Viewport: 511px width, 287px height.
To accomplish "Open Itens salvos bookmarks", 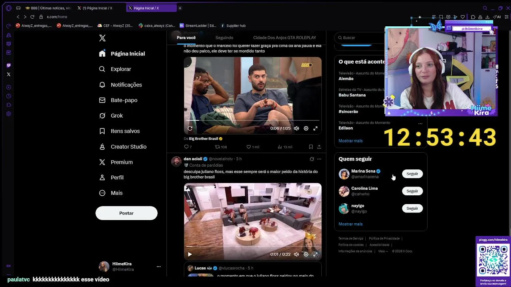I will coord(120,131).
